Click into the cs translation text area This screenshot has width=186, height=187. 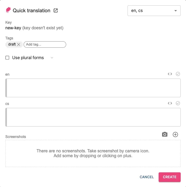(93, 117)
